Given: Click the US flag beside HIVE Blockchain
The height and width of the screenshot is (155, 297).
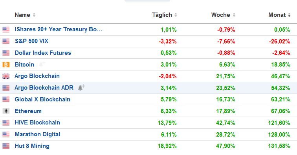Looking at the screenshot, I should [x=6, y=123].
